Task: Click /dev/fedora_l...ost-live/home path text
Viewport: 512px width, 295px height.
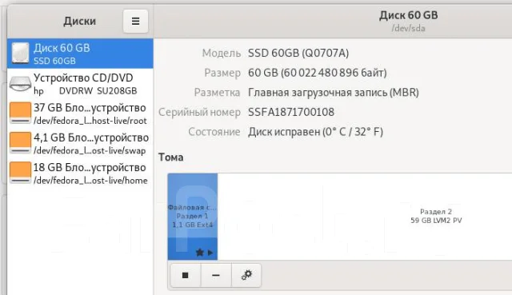Action: 90,181
